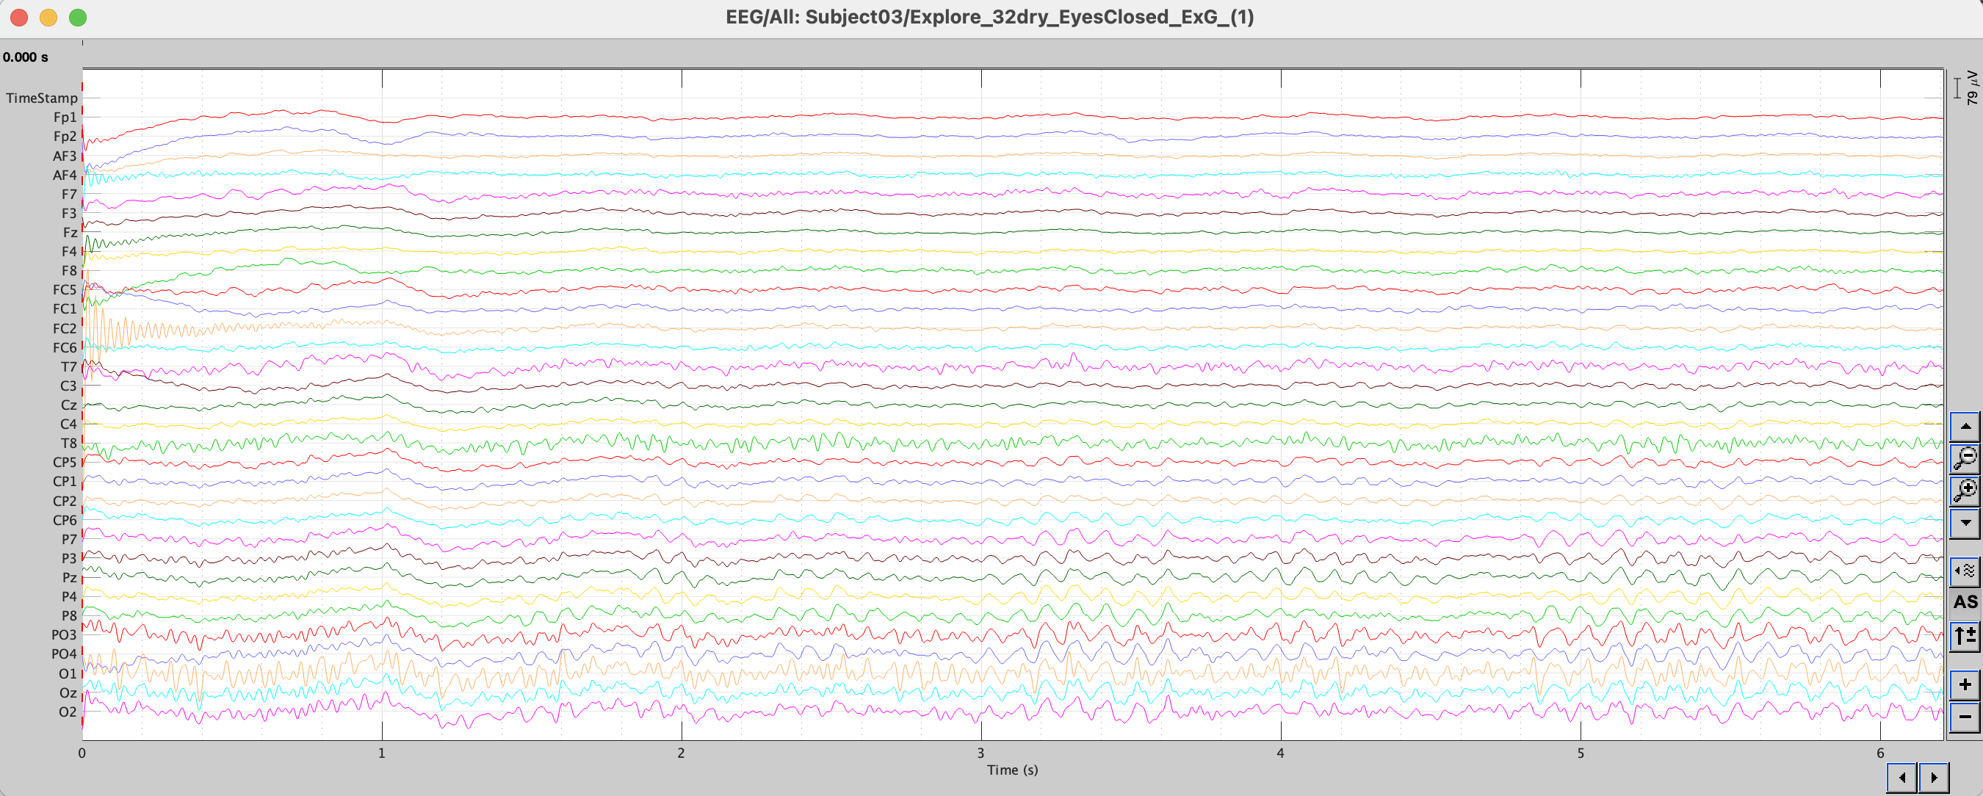This screenshot has width=1983, height=796.
Task: Select the T8 channel label
Action: point(68,443)
